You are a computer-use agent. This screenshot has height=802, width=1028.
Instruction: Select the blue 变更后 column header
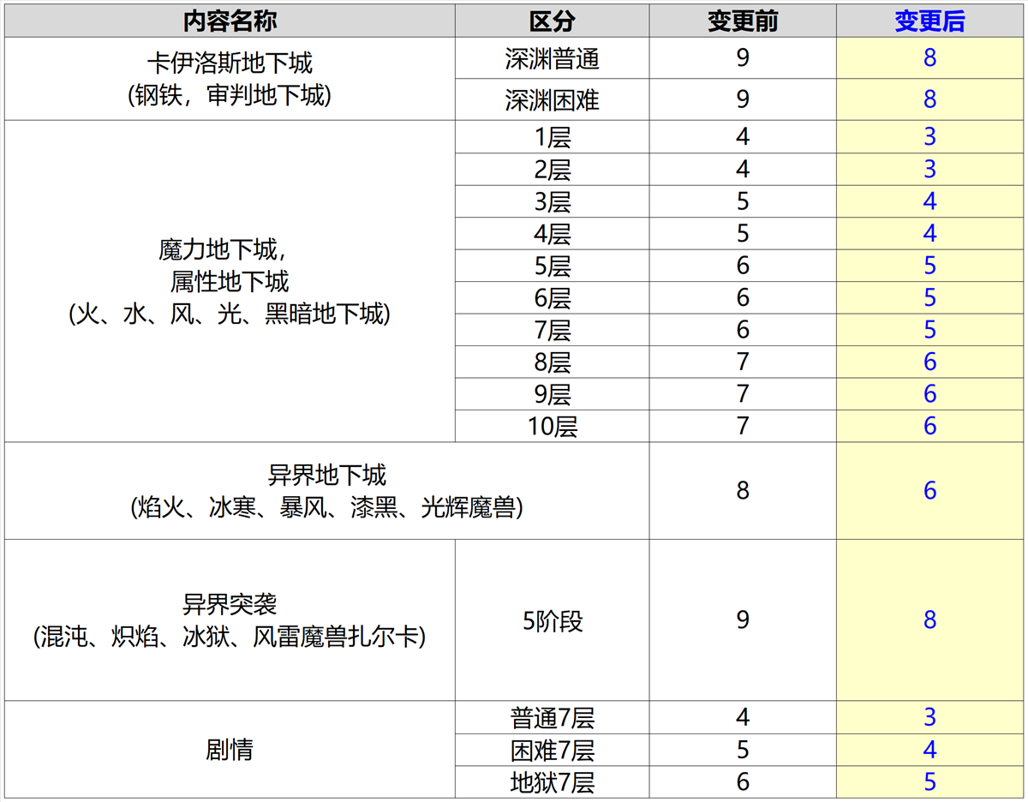coord(928,21)
